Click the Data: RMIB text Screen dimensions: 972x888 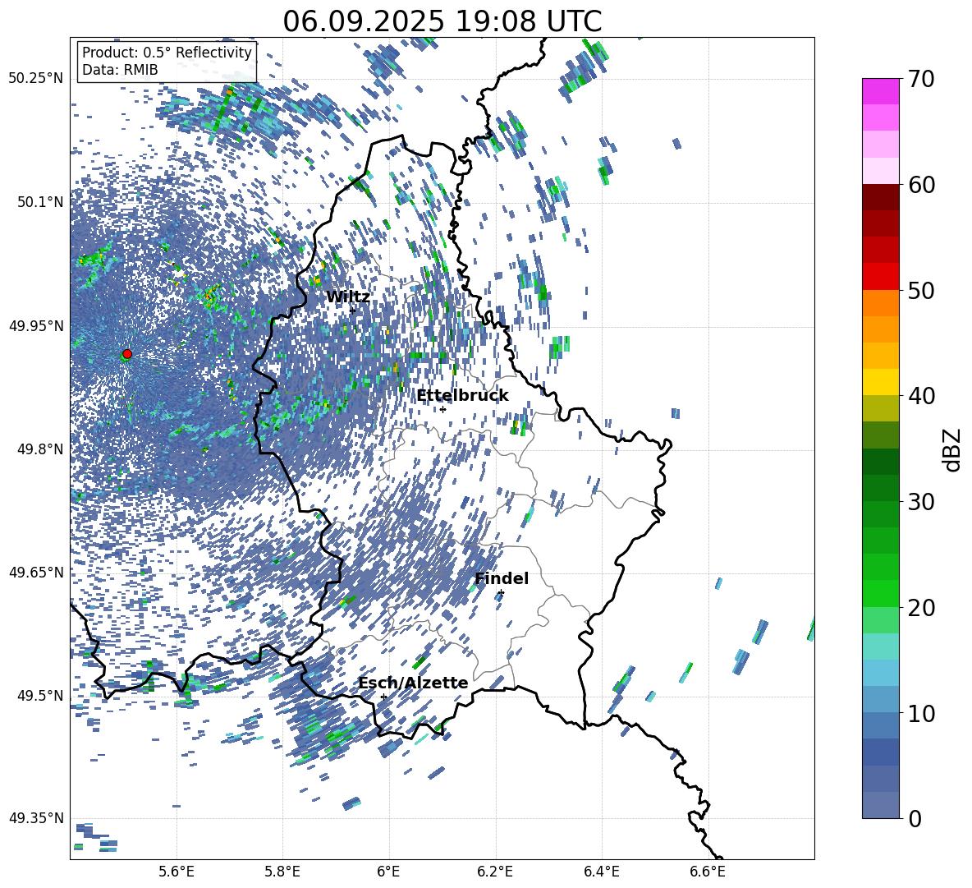click(120, 70)
